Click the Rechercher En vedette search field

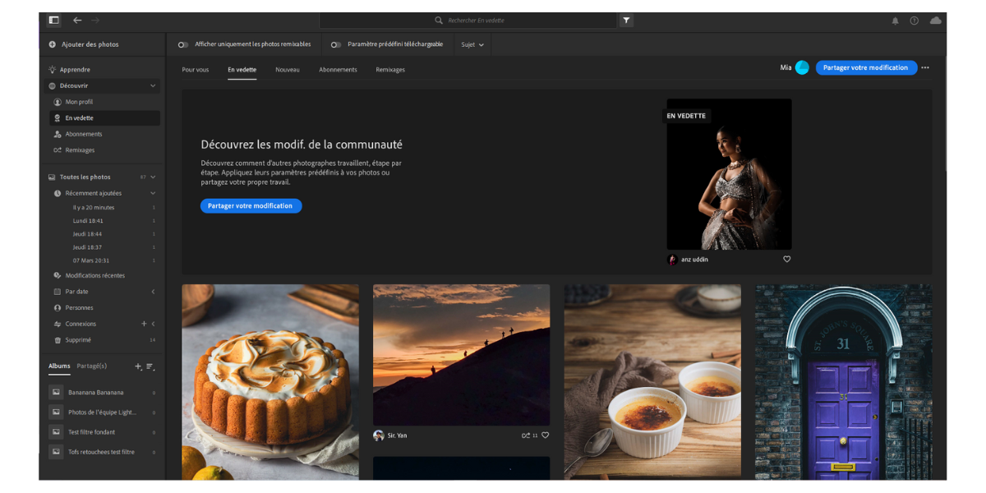tap(468, 21)
